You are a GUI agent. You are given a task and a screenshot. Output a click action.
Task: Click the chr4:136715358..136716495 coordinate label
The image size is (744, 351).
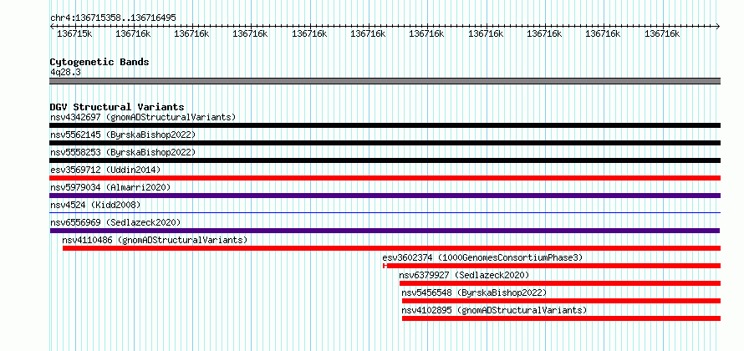pyautogui.click(x=113, y=18)
